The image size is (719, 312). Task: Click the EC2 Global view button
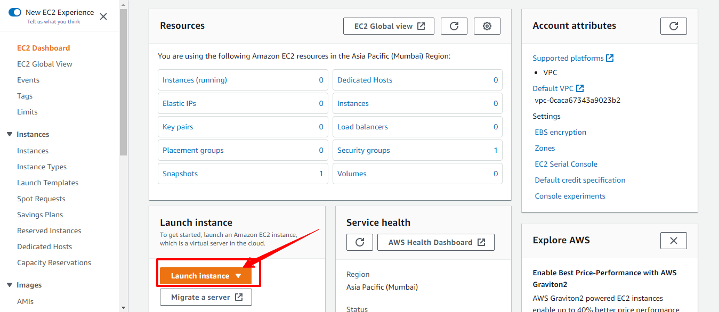pos(389,26)
